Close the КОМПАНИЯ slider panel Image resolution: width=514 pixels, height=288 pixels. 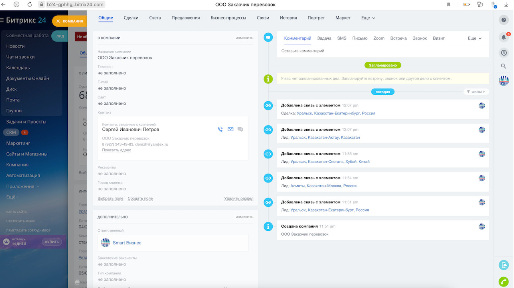point(59,21)
